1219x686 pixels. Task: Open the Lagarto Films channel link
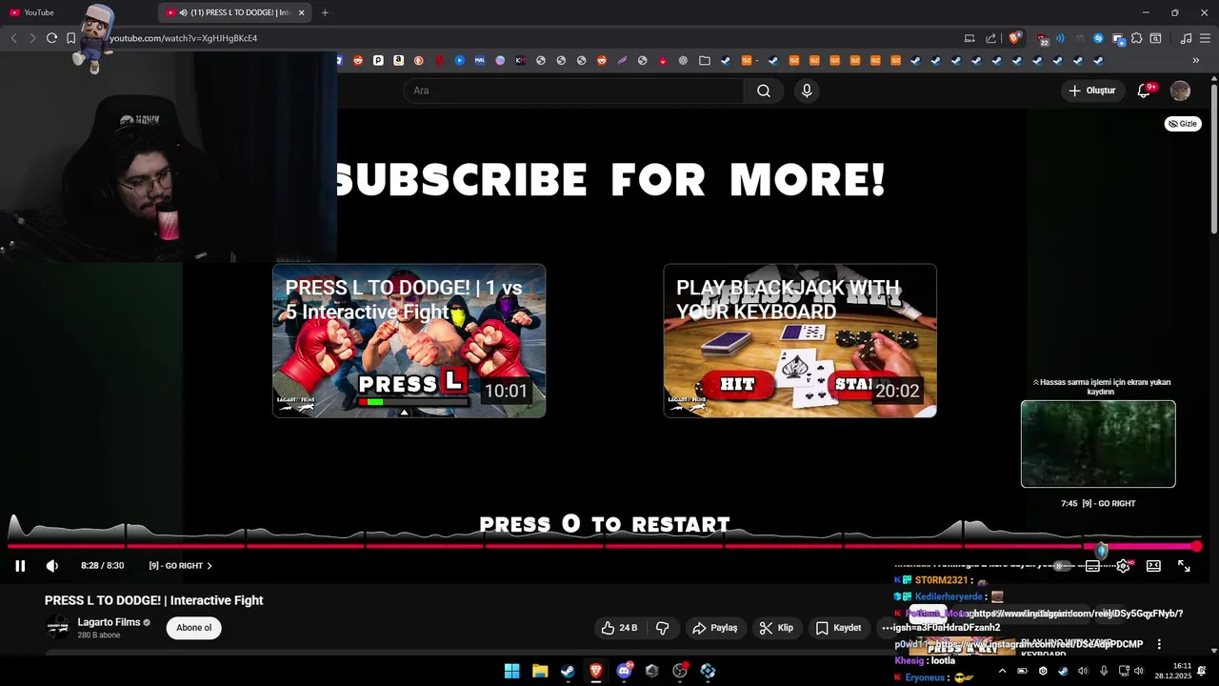[109, 622]
